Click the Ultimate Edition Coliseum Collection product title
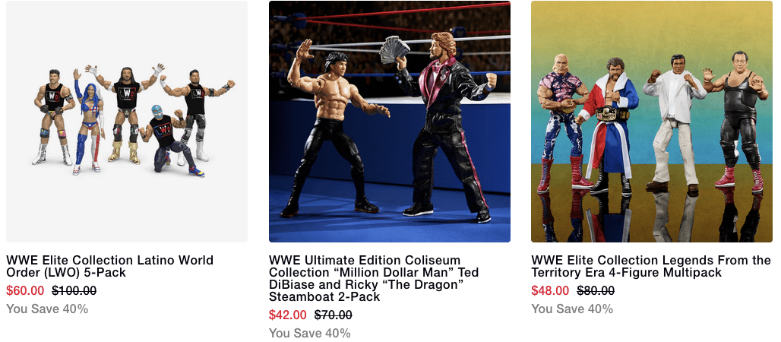781x342 pixels. pos(375,278)
